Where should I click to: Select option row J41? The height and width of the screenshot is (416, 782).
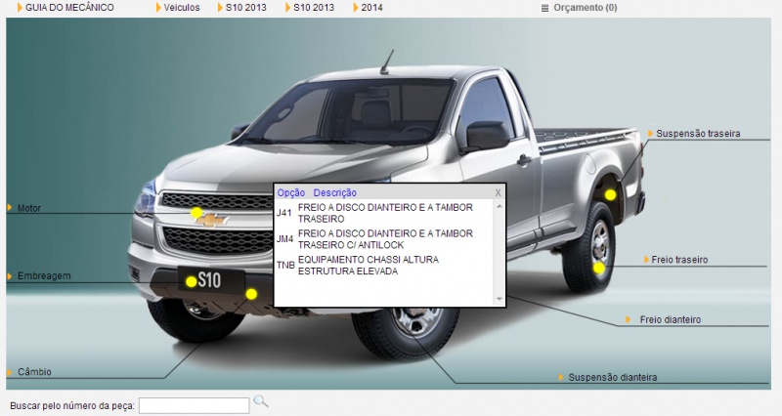383,213
